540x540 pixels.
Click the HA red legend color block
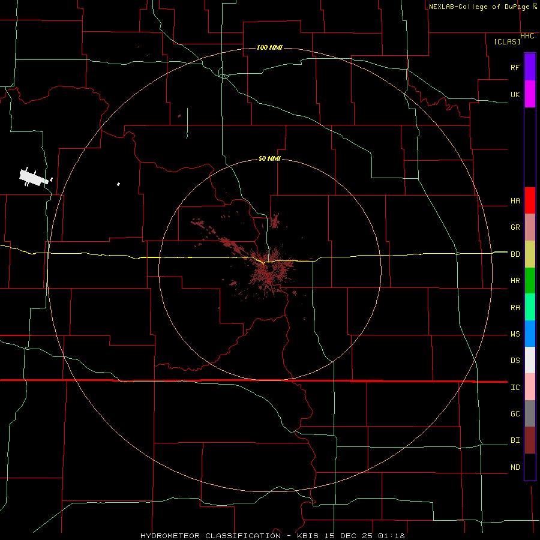coord(530,200)
